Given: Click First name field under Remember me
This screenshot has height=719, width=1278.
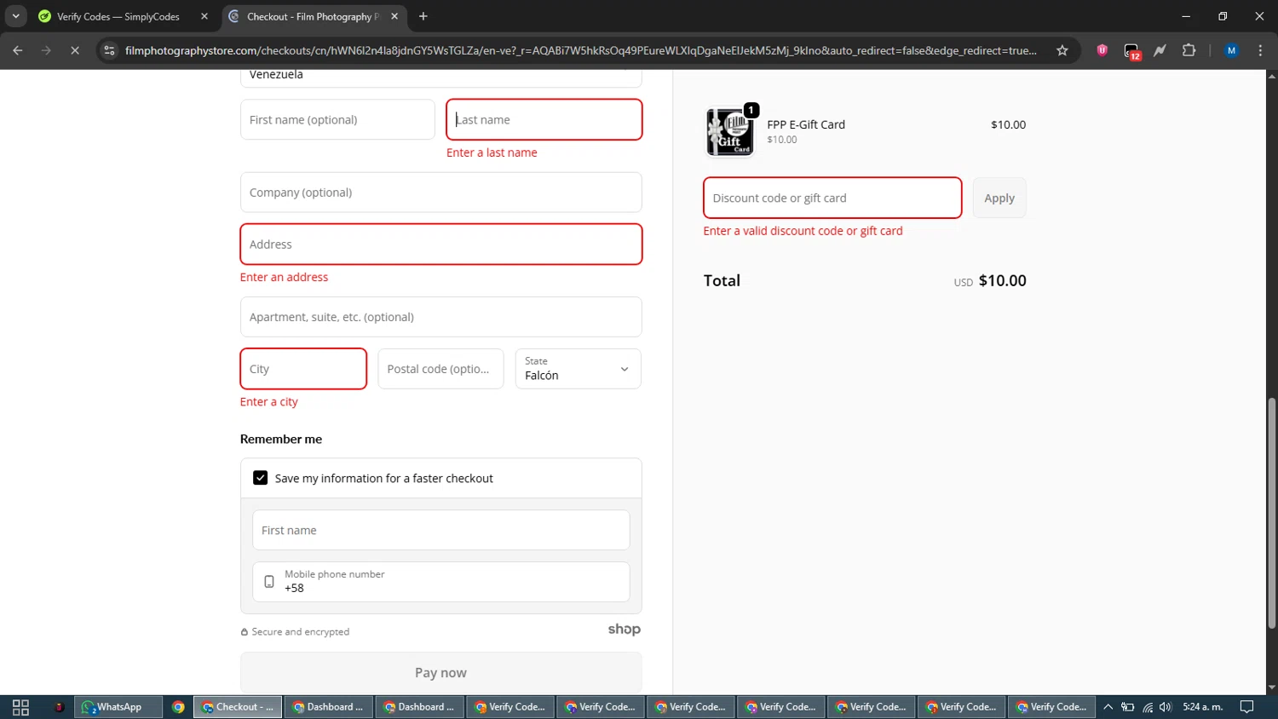Looking at the screenshot, I should point(441,530).
